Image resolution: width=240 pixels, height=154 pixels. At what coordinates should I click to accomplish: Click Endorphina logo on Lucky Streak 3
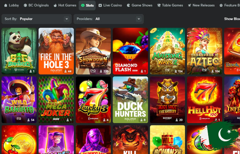tap(93, 118)
